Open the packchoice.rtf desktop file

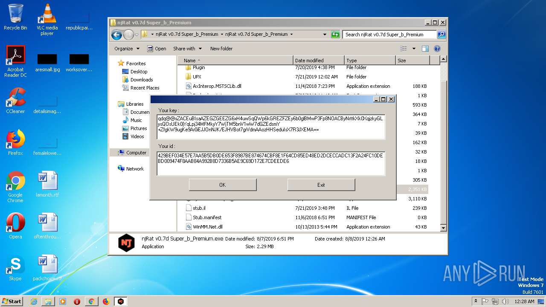coord(47,268)
